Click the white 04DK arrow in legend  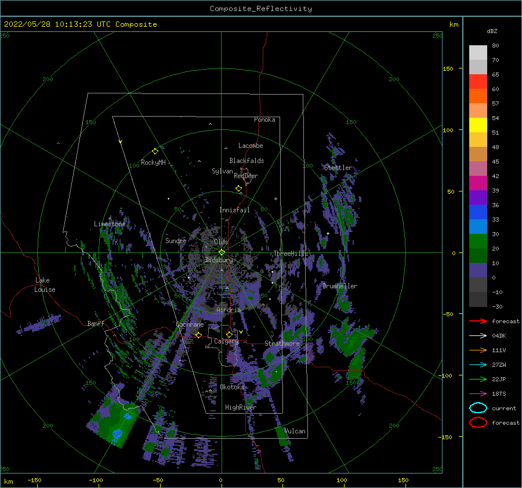click(478, 335)
